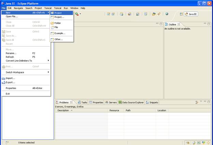Open the Project menu in menu bar
Screen dimensions: 213x145
[x=38, y=8]
